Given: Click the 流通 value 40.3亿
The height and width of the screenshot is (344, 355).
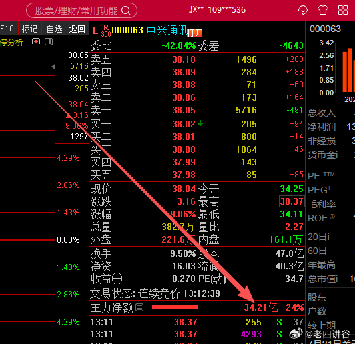Looking at the screenshot, I should pyautogui.click(x=290, y=266).
